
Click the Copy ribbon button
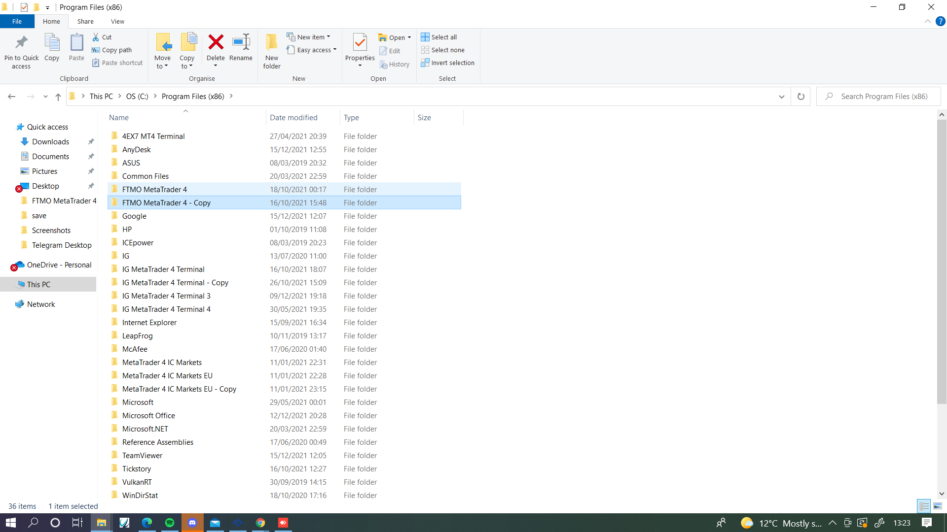click(x=52, y=47)
